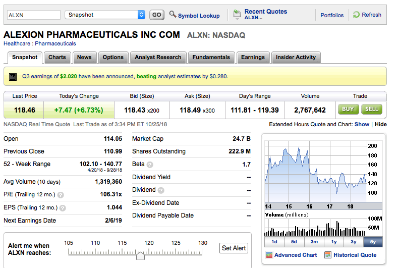The width and height of the screenshot is (399, 268).
Task: Open the Advanced Chart link
Action: coord(296,255)
